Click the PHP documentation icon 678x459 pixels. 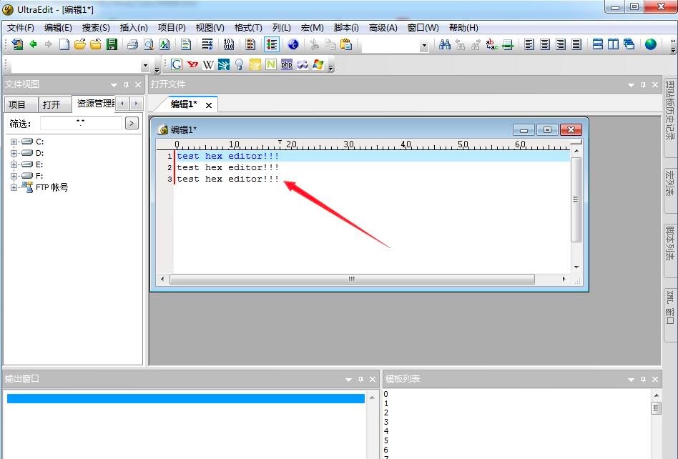286,64
